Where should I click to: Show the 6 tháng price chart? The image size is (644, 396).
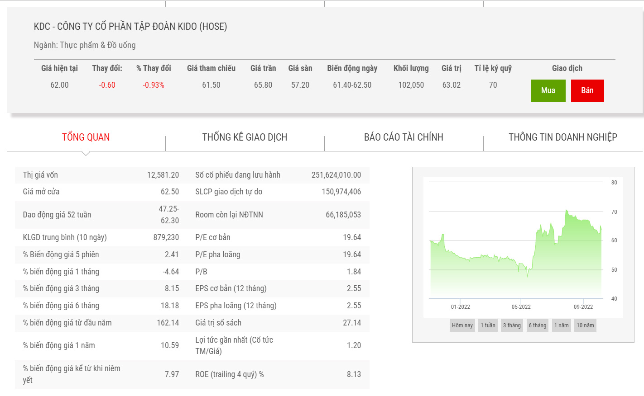coord(538,325)
